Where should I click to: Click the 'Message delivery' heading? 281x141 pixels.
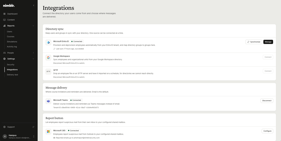coord(56,88)
